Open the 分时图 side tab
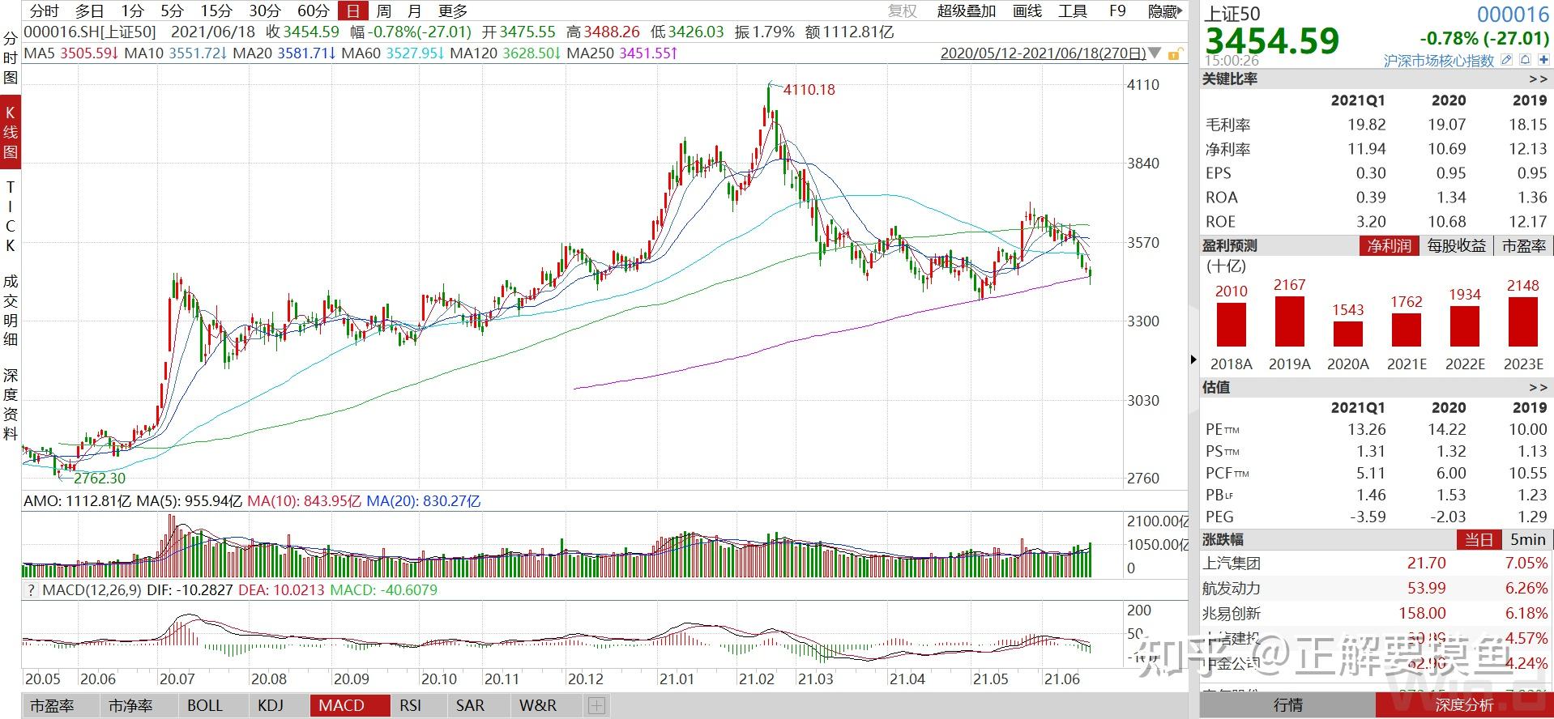Viewport: 1554px width, 719px height. pyautogui.click(x=11, y=58)
